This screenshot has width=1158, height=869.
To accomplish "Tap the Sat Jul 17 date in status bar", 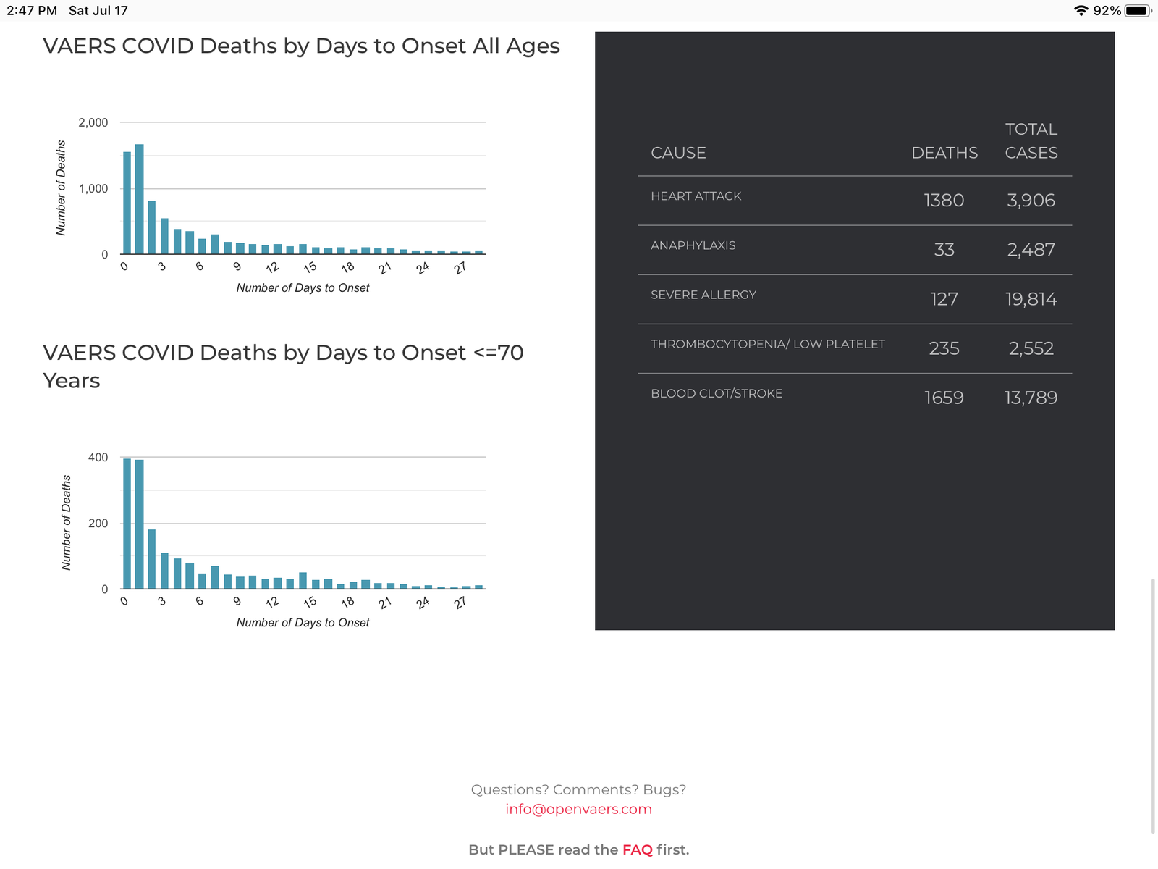I will 98,11.
